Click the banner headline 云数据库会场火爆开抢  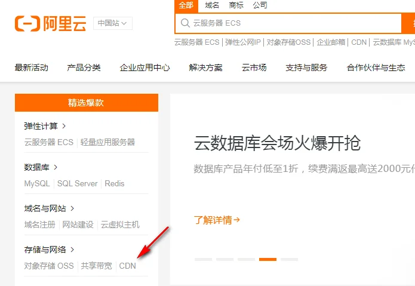[277, 143]
